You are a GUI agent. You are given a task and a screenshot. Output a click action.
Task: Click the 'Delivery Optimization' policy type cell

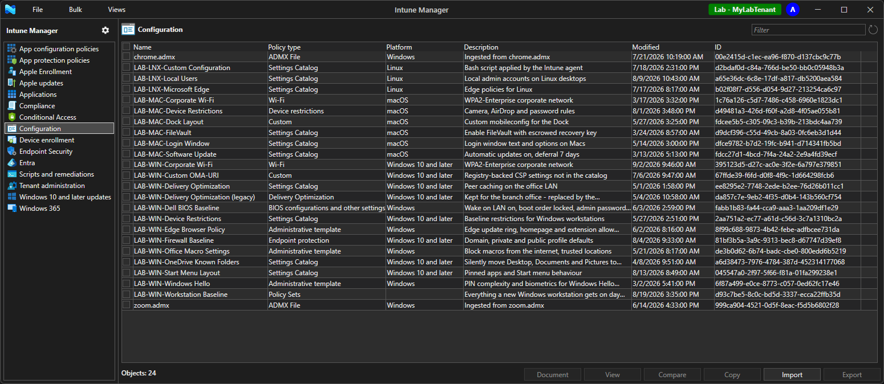coord(301,197)
